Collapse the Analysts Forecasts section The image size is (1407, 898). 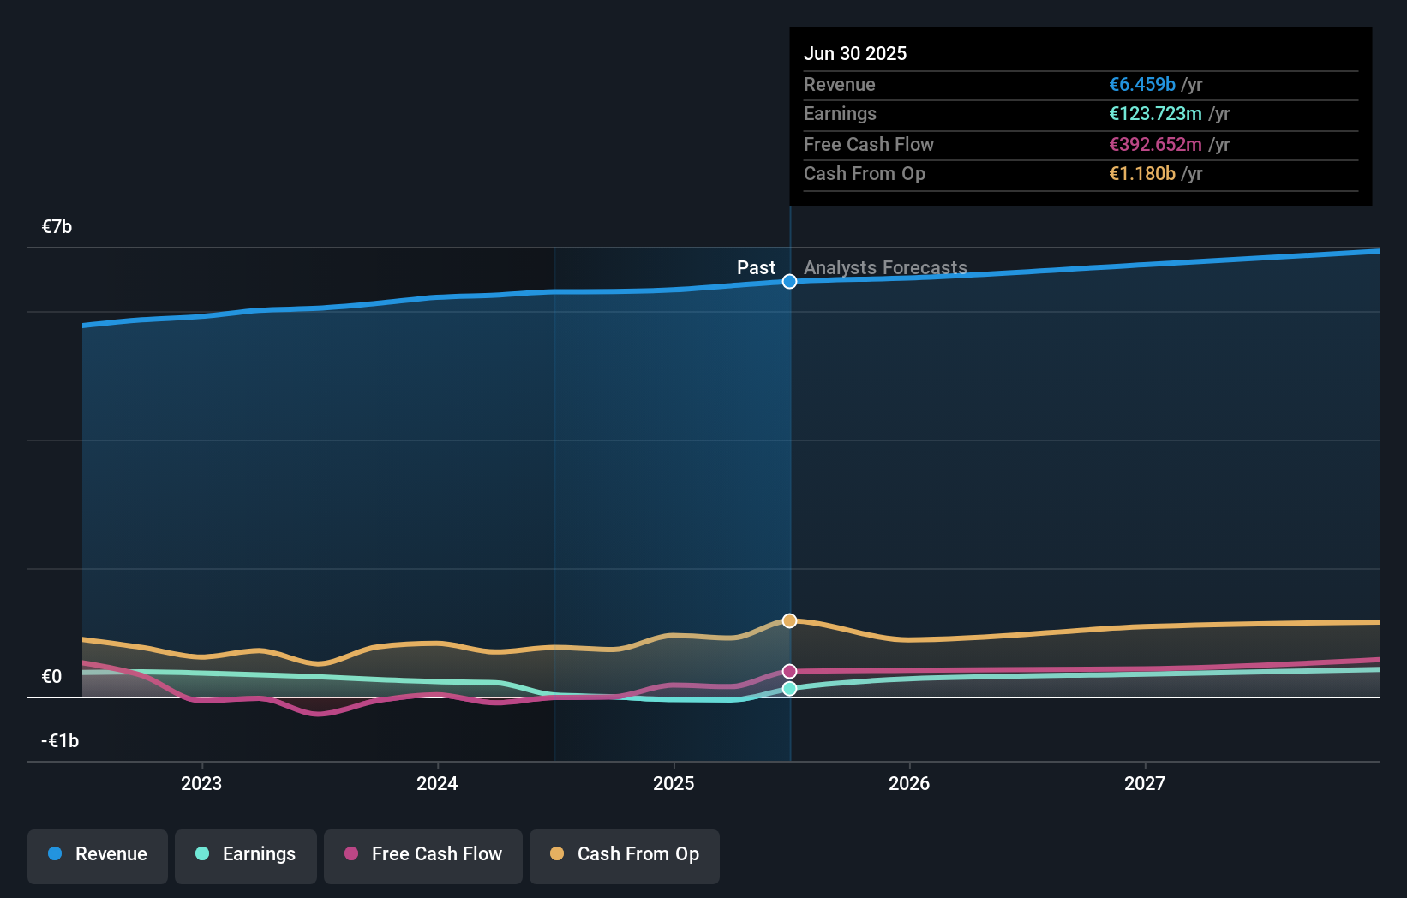885,267
